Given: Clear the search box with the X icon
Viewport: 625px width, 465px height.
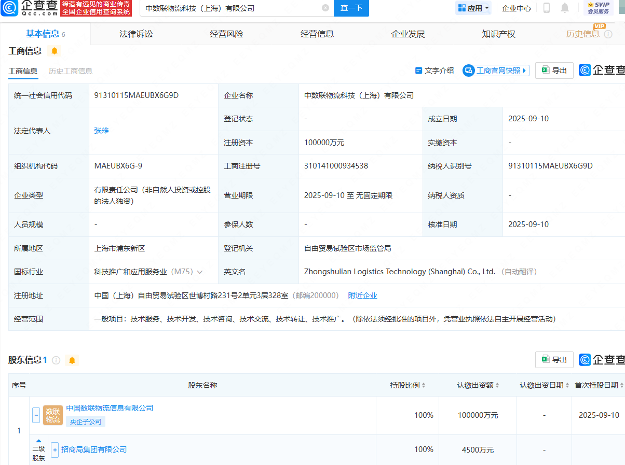Looking at the screenshot, I should pyautogui.click(x=325, y=8).
